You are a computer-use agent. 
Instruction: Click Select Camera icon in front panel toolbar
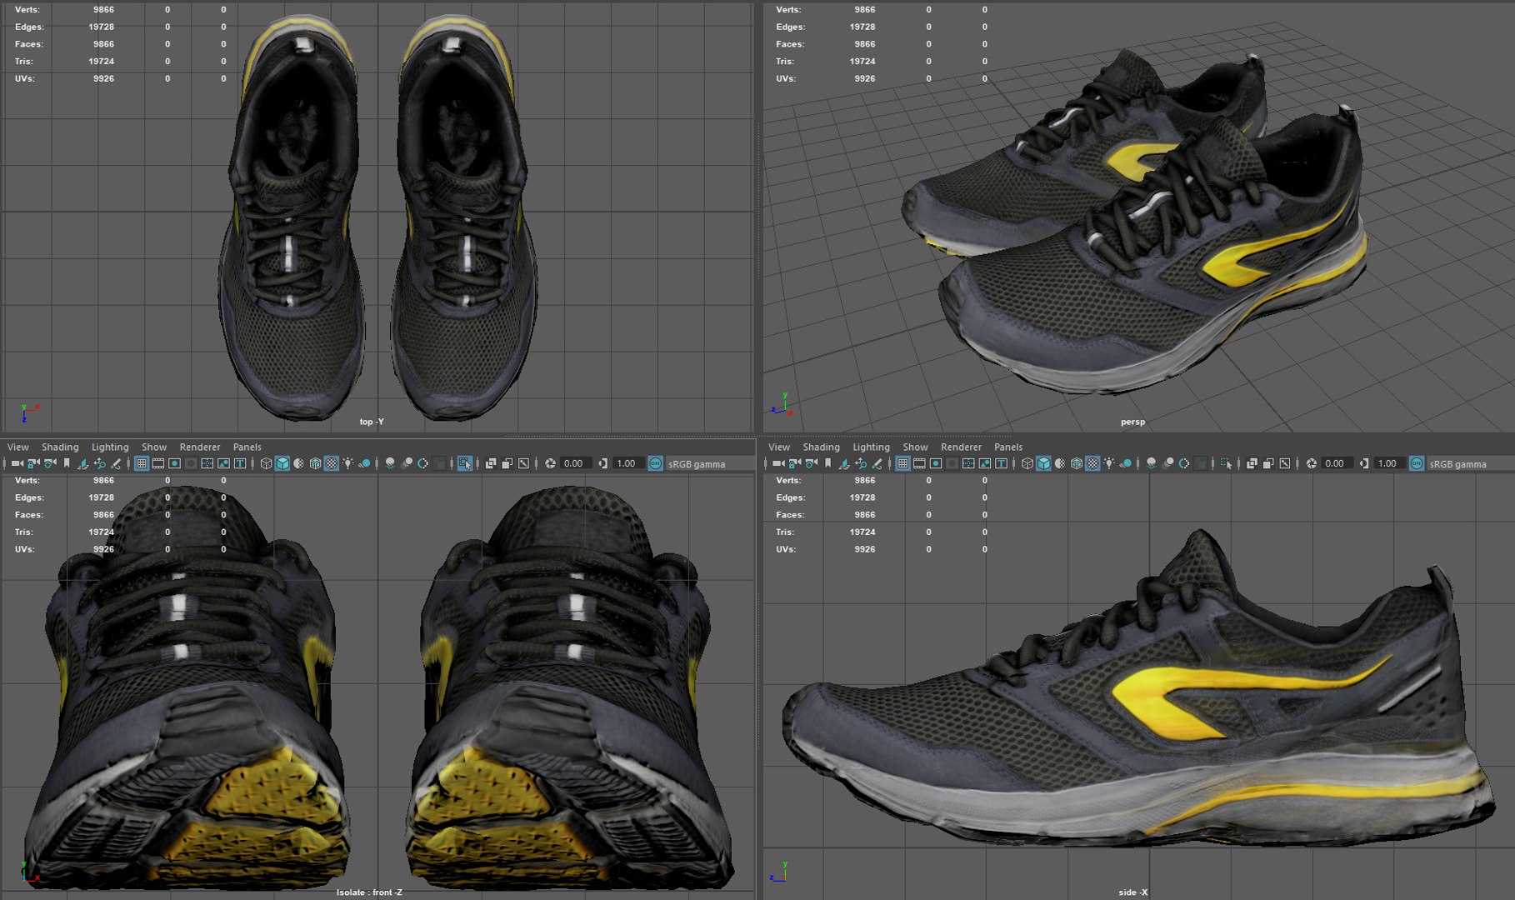click(17, 463)
